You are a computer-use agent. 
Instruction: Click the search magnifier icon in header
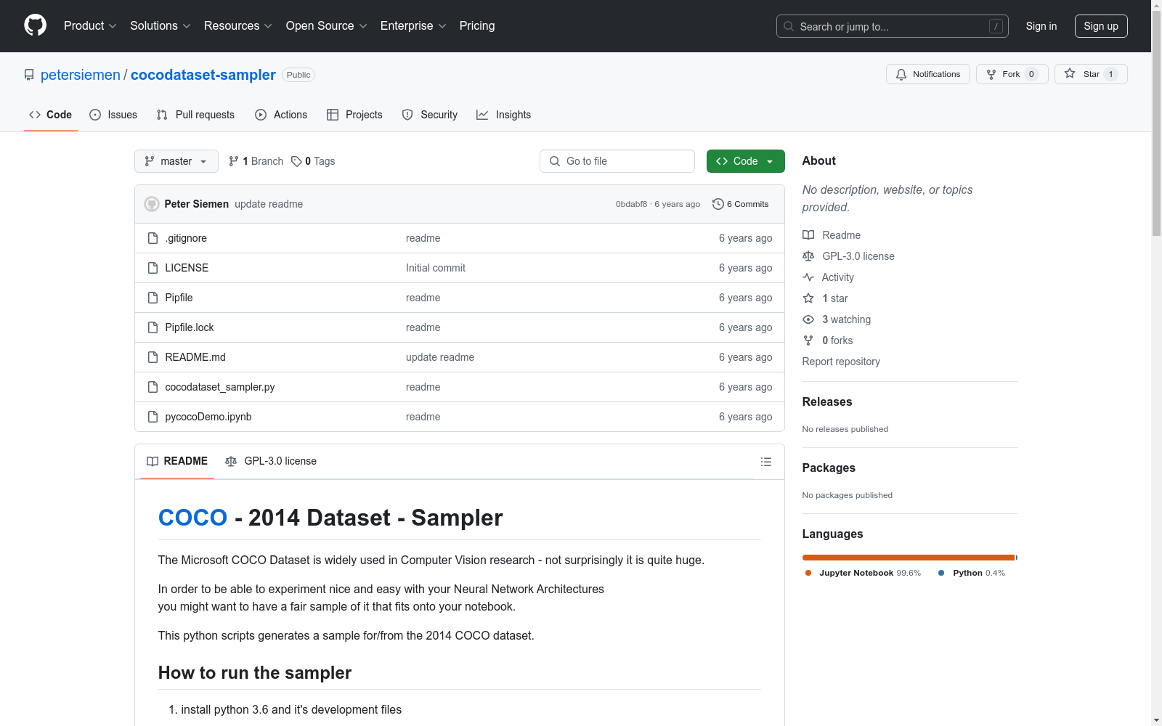[789, 26]
